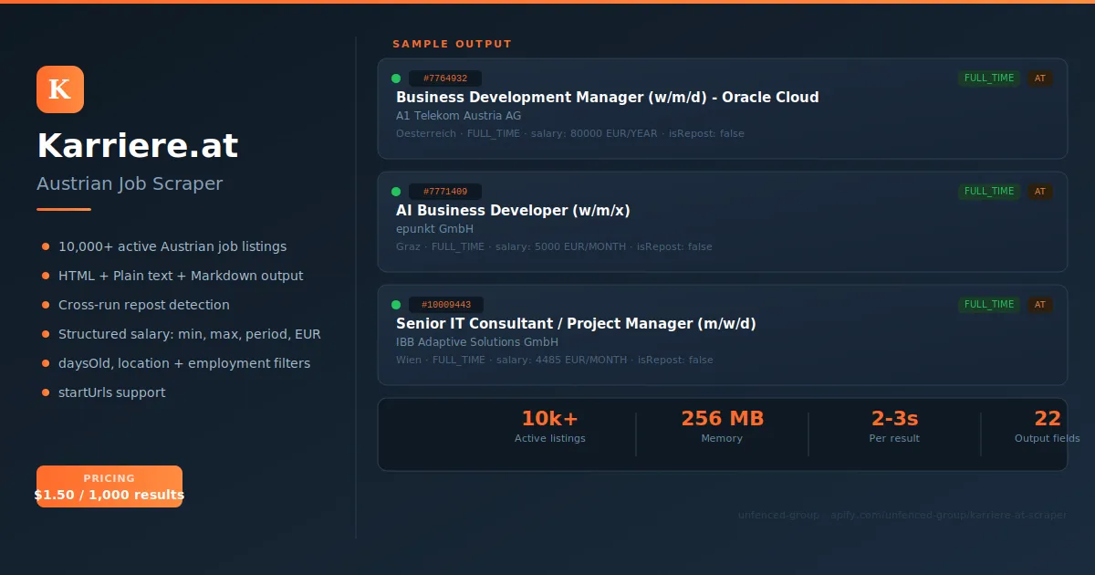Click FULL_TIME tag on Business Development Manager card
Viewport: 1095px width, 575px height.
[989, 78]
